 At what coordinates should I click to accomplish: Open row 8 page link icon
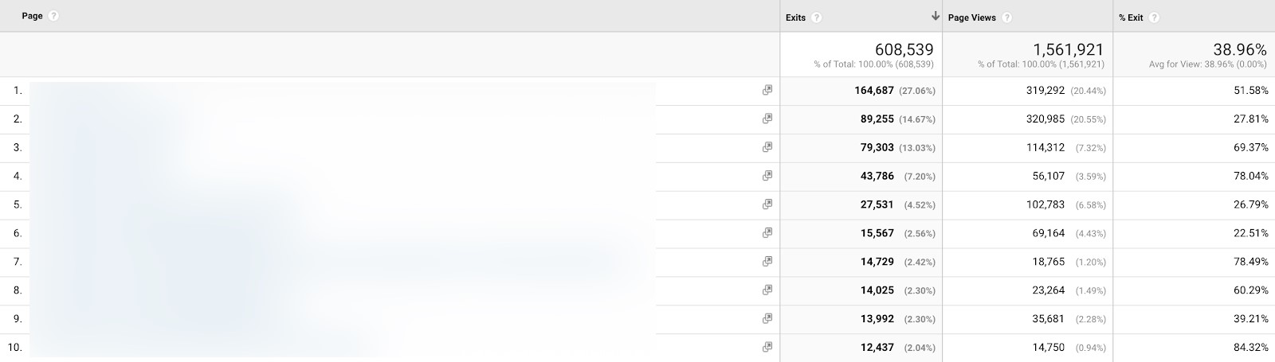pos(767,290)
